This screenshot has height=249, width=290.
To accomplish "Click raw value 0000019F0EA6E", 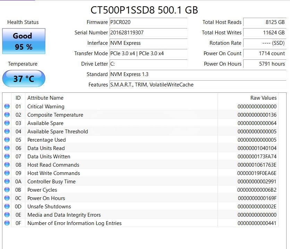I will 257,173.
